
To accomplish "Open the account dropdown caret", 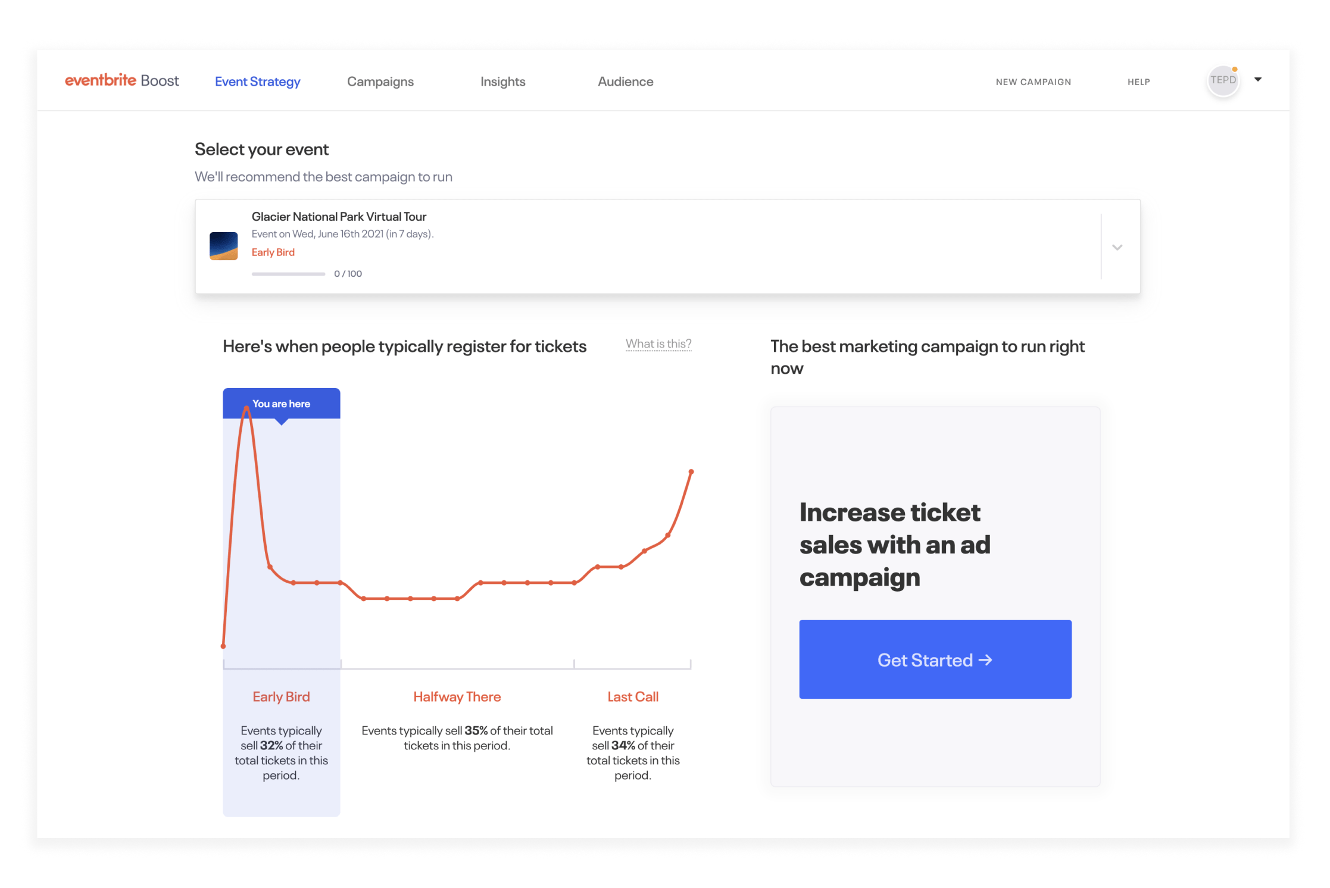I will 1258,79.
